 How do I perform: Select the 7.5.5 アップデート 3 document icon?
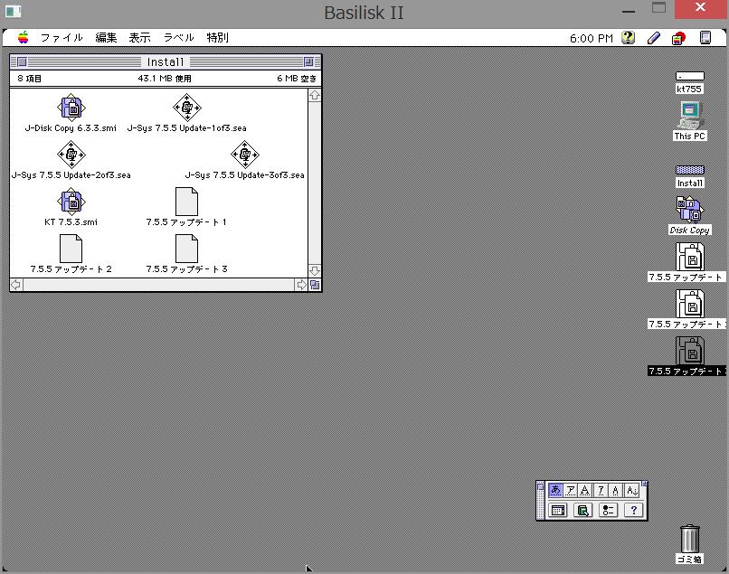tap(186, 249)
